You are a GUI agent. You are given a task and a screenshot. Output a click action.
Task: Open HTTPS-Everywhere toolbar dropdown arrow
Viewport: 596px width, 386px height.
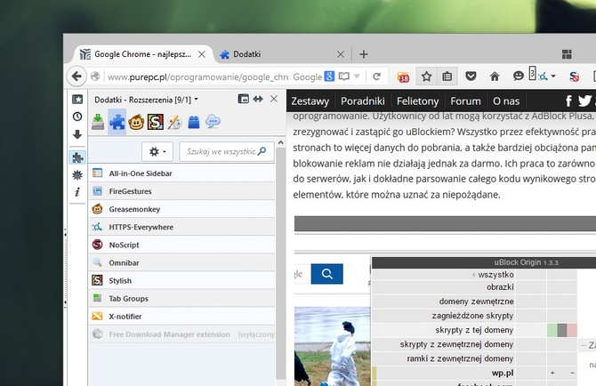click(x=553, y=76)
